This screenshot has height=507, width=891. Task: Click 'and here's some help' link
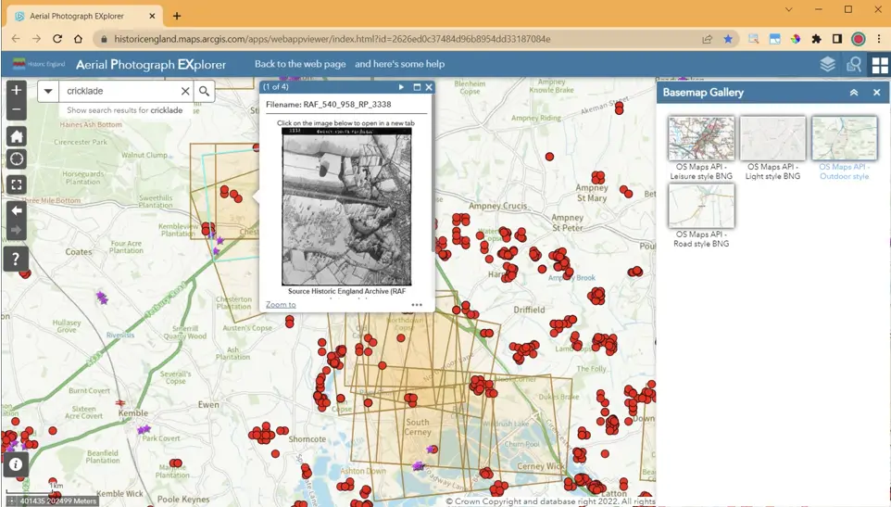(399, 64)
